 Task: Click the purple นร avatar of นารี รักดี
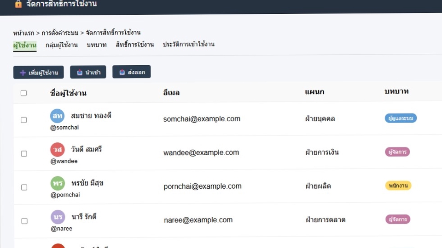pos(58,217)
